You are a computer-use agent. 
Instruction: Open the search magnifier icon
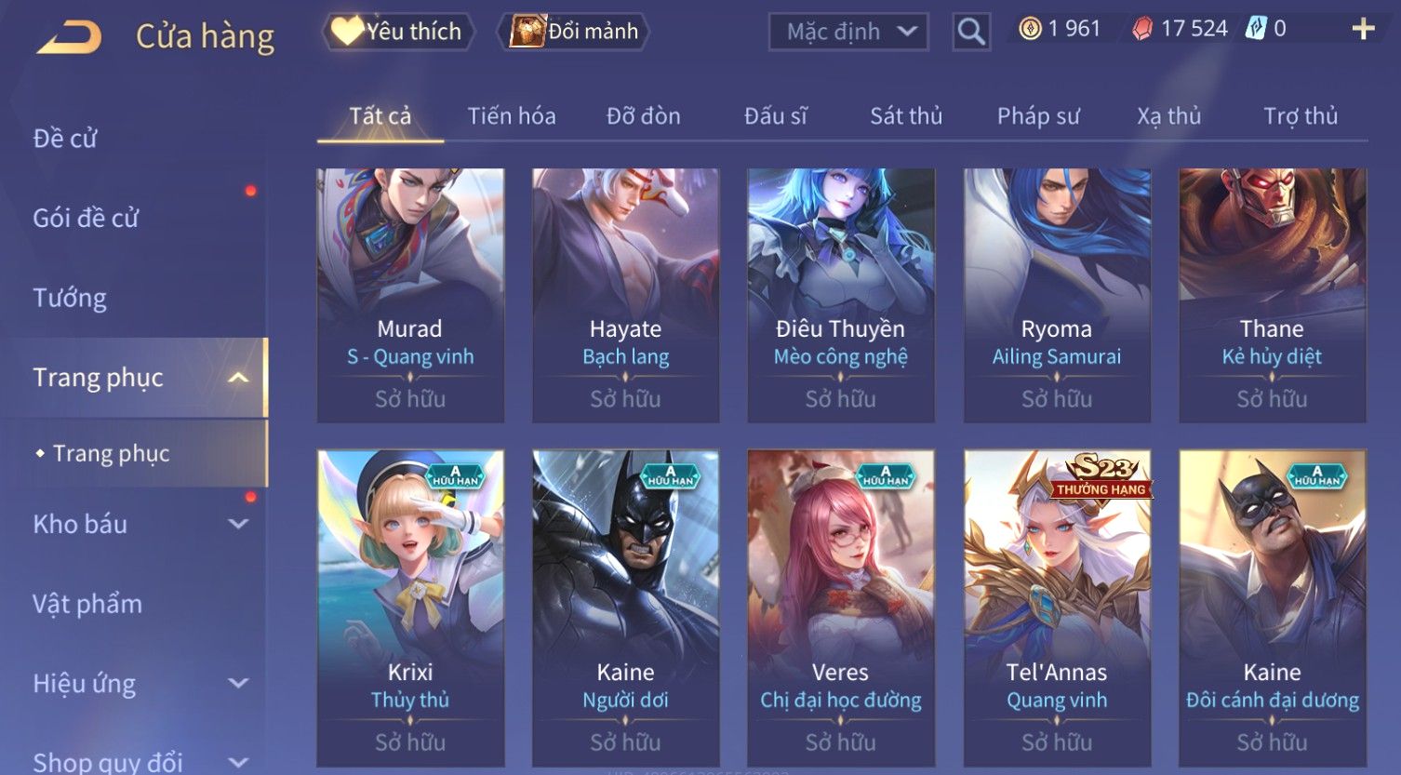pyautogui.click(x=971, y=32)
